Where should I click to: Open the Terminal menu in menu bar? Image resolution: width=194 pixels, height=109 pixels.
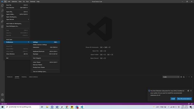tap(33, 2)
